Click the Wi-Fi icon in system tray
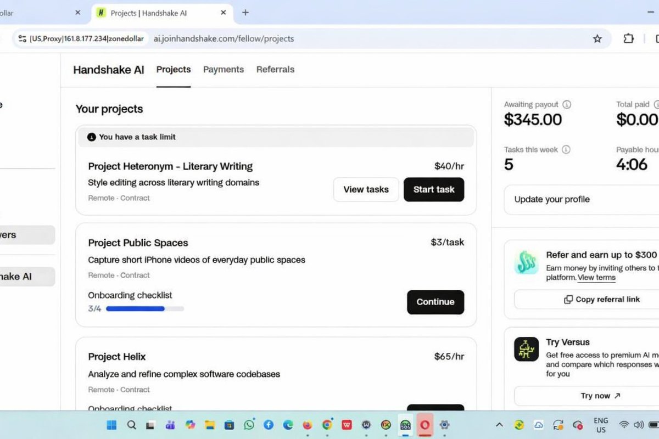Viewport: 659px width, 439px height. 624,425
